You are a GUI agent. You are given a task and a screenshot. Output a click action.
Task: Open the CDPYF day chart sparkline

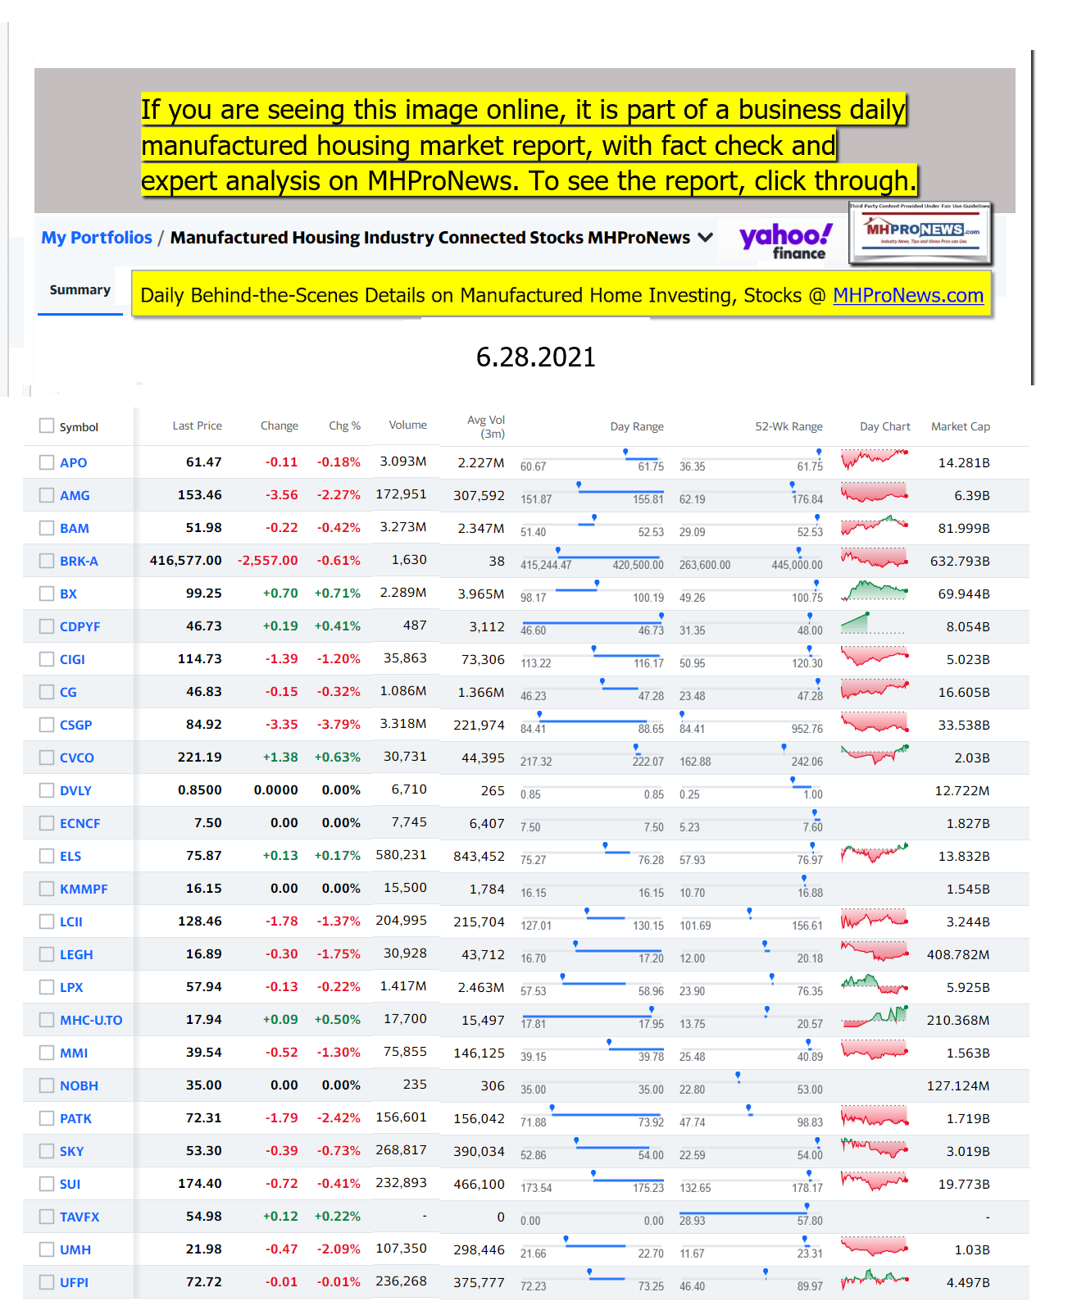874,623
